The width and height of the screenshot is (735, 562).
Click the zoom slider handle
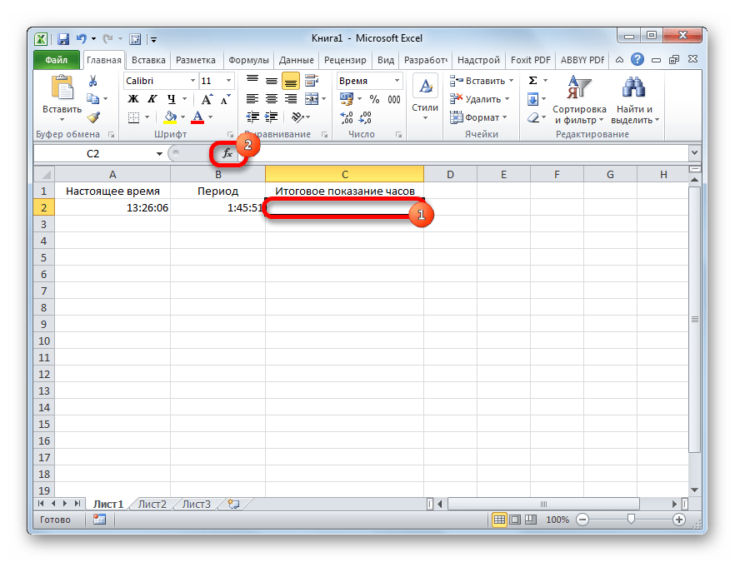(631, 519)
